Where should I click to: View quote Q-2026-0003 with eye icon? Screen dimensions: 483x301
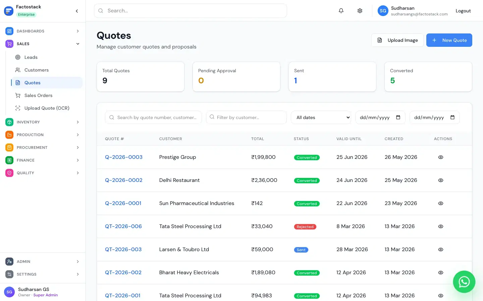tap(441, 157)
